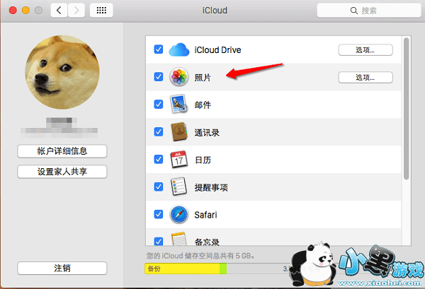Open 帐户详细信息 account details
The height and width of the screenshot is (289, 425).
tap(62, 151)
